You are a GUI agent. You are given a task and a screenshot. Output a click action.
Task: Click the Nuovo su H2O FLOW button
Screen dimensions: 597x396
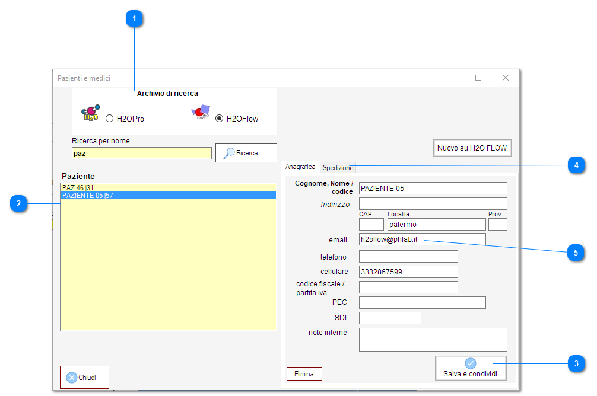tap(472, 148)
